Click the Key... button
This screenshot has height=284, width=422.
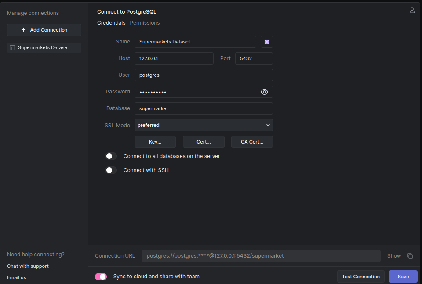[155, 142]
